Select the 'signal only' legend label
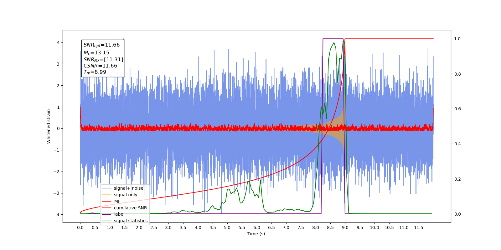 (126, 195)
